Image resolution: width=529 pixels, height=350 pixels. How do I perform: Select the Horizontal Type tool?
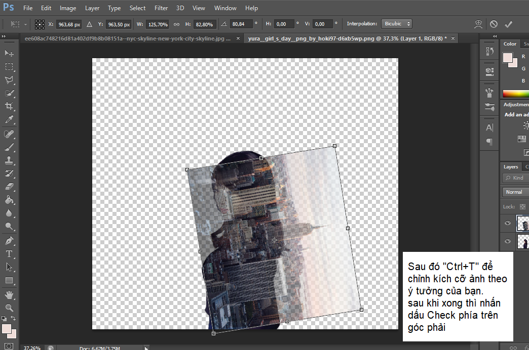(x=9, y=253)
